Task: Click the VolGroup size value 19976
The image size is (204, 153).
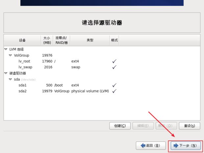Action: coord(47,55)
